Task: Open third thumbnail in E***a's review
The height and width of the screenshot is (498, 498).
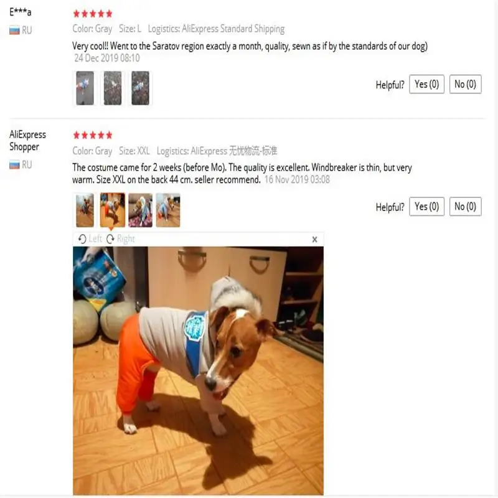Action: point(141,88)
